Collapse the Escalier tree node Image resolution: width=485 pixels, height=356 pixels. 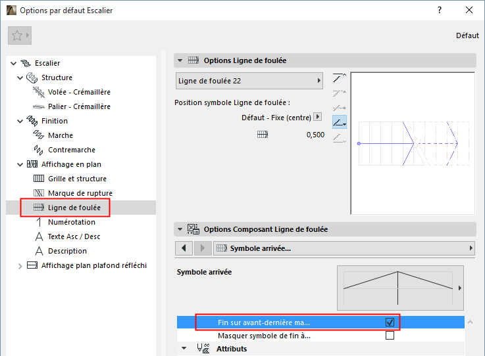point(13,63)
